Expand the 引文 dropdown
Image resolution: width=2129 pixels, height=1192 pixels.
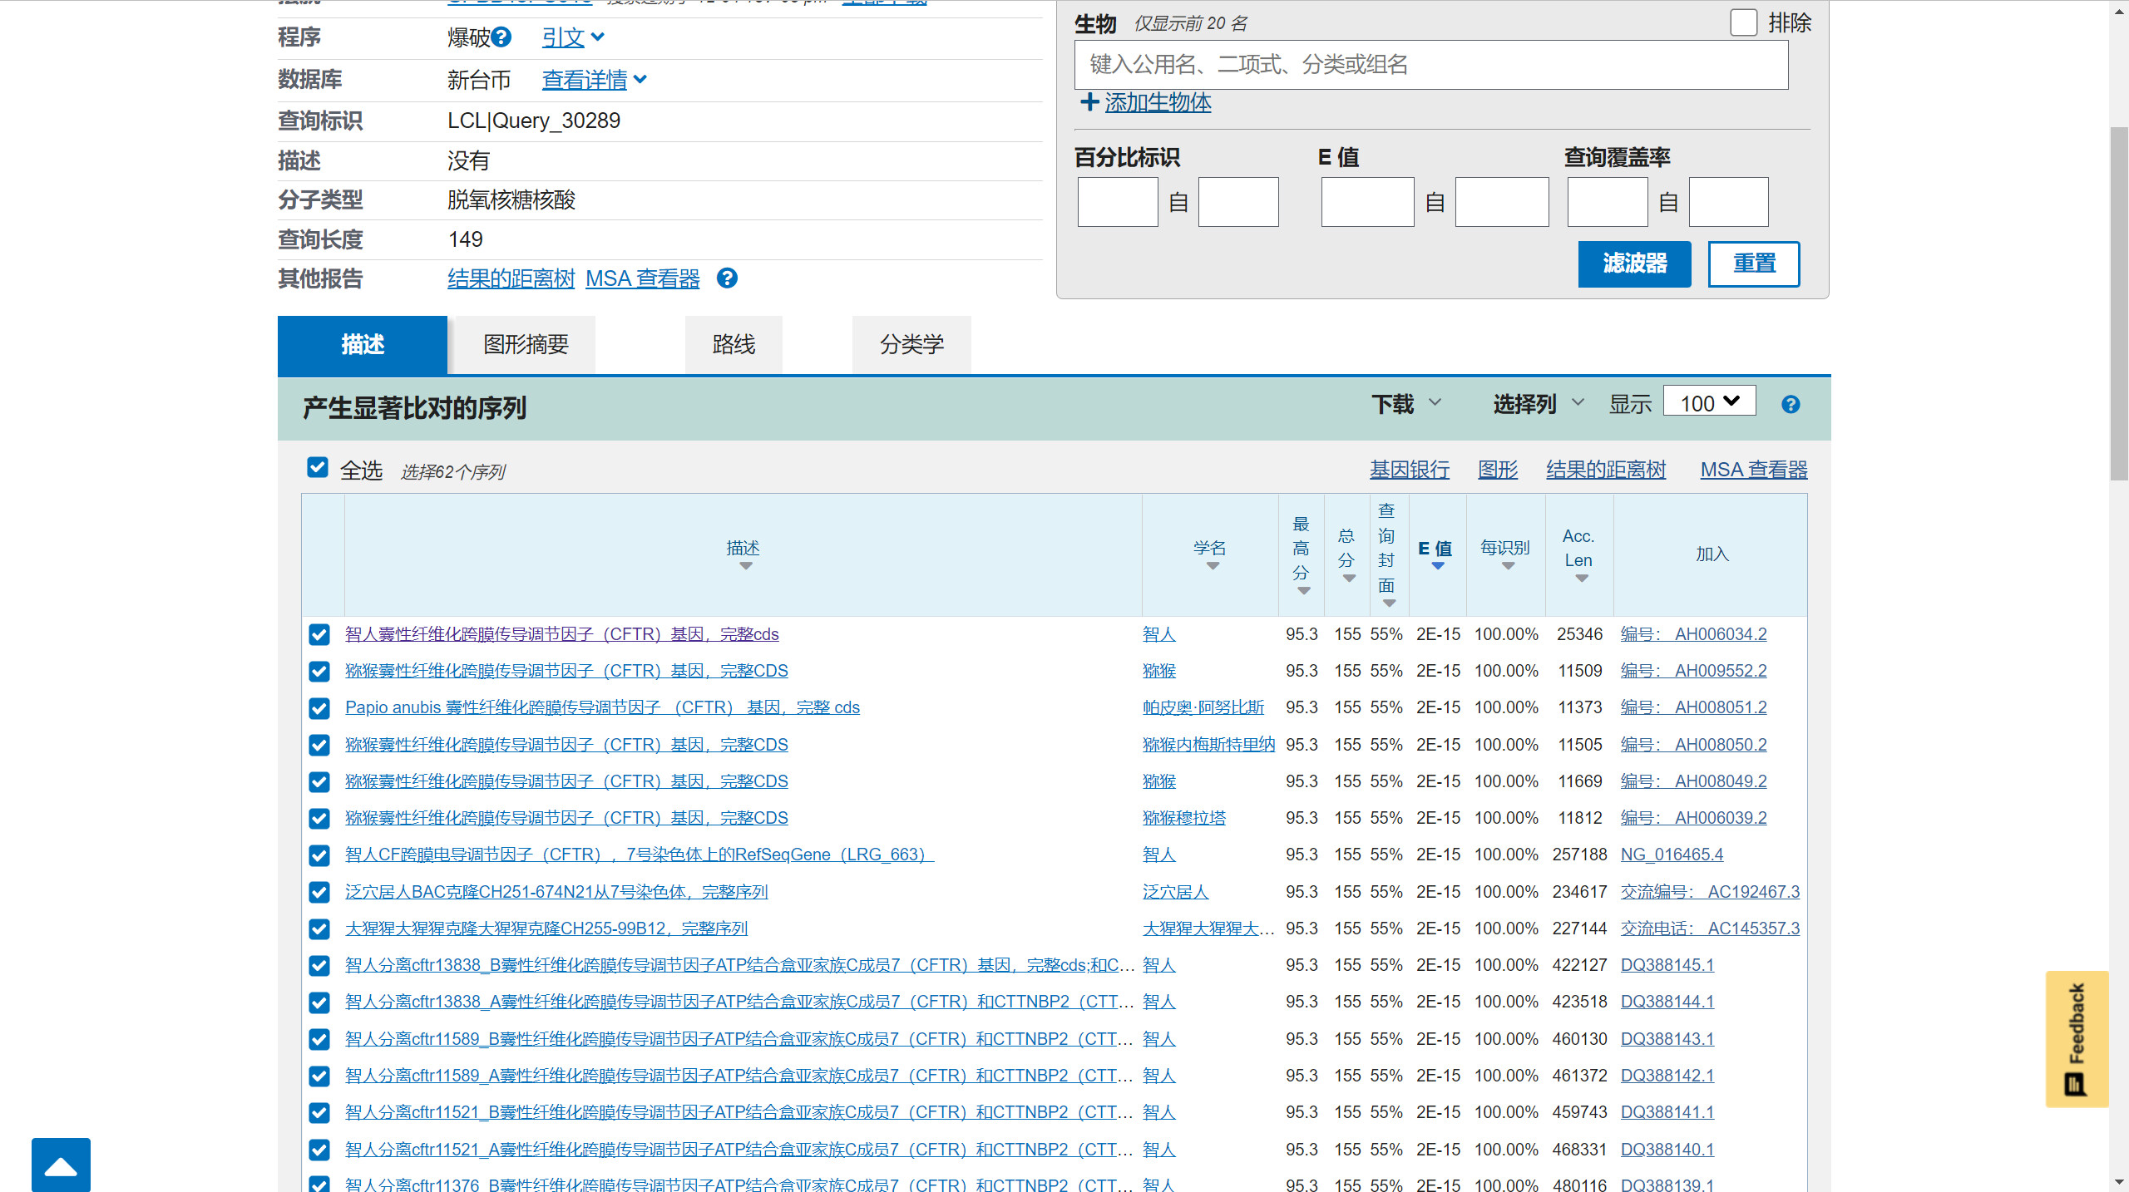[572, 37]
